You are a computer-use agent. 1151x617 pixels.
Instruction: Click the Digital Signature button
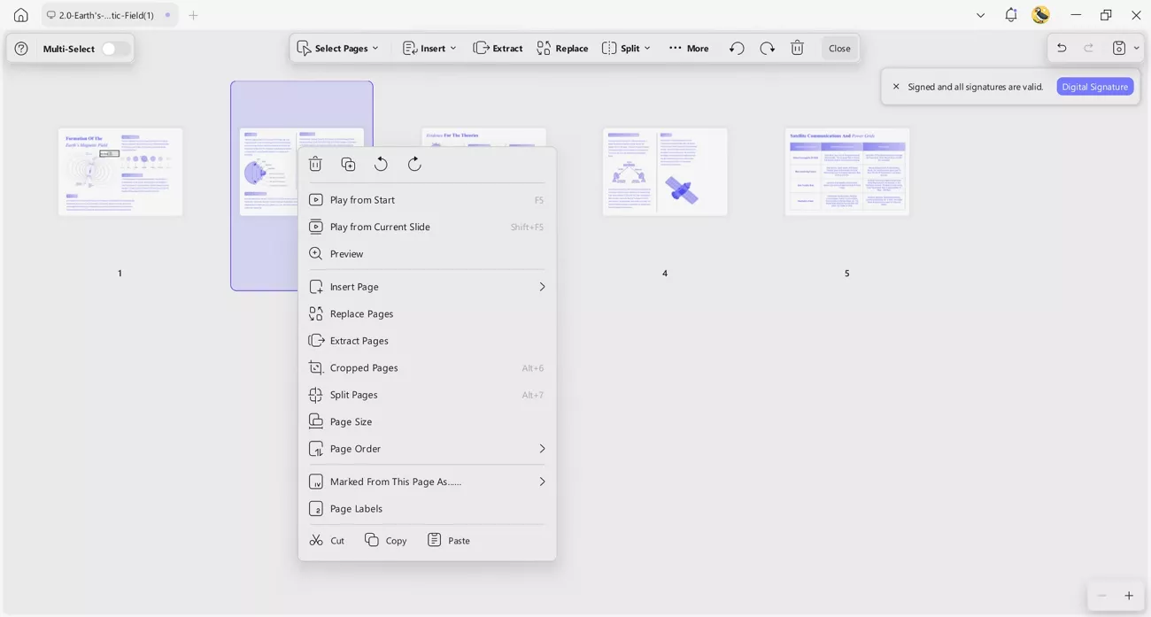point(1095,87)
